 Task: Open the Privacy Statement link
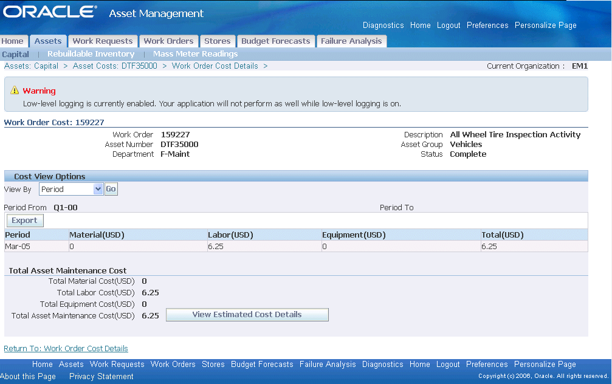click(101, 376)
